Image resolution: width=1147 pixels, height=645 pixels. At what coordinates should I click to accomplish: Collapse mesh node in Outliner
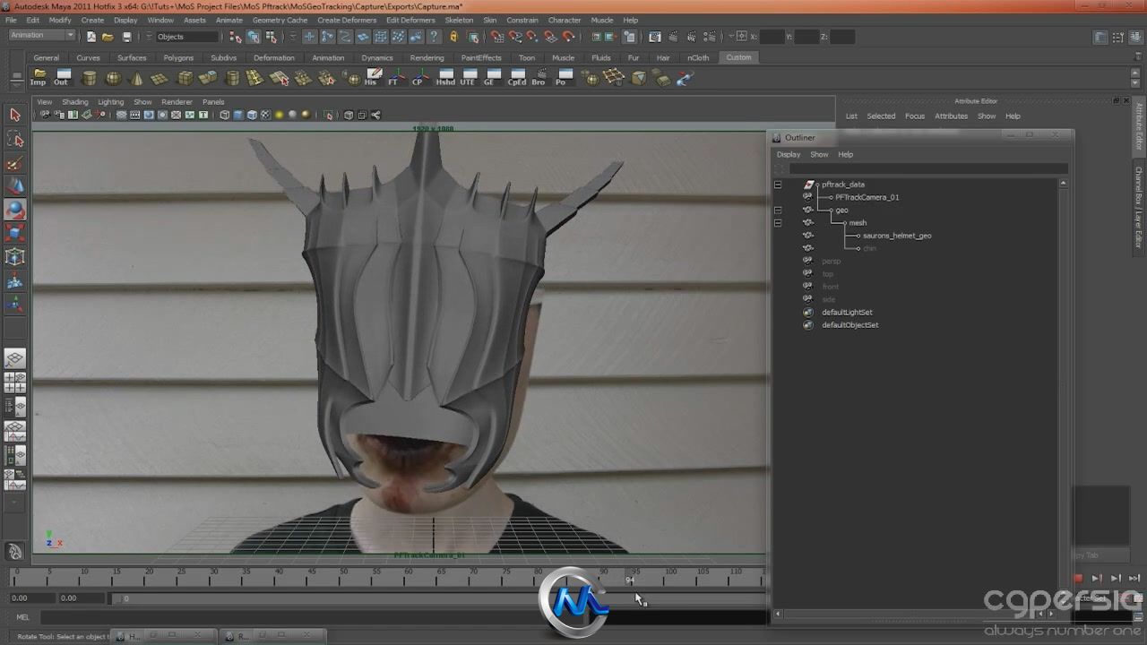[x=778, y=222]
